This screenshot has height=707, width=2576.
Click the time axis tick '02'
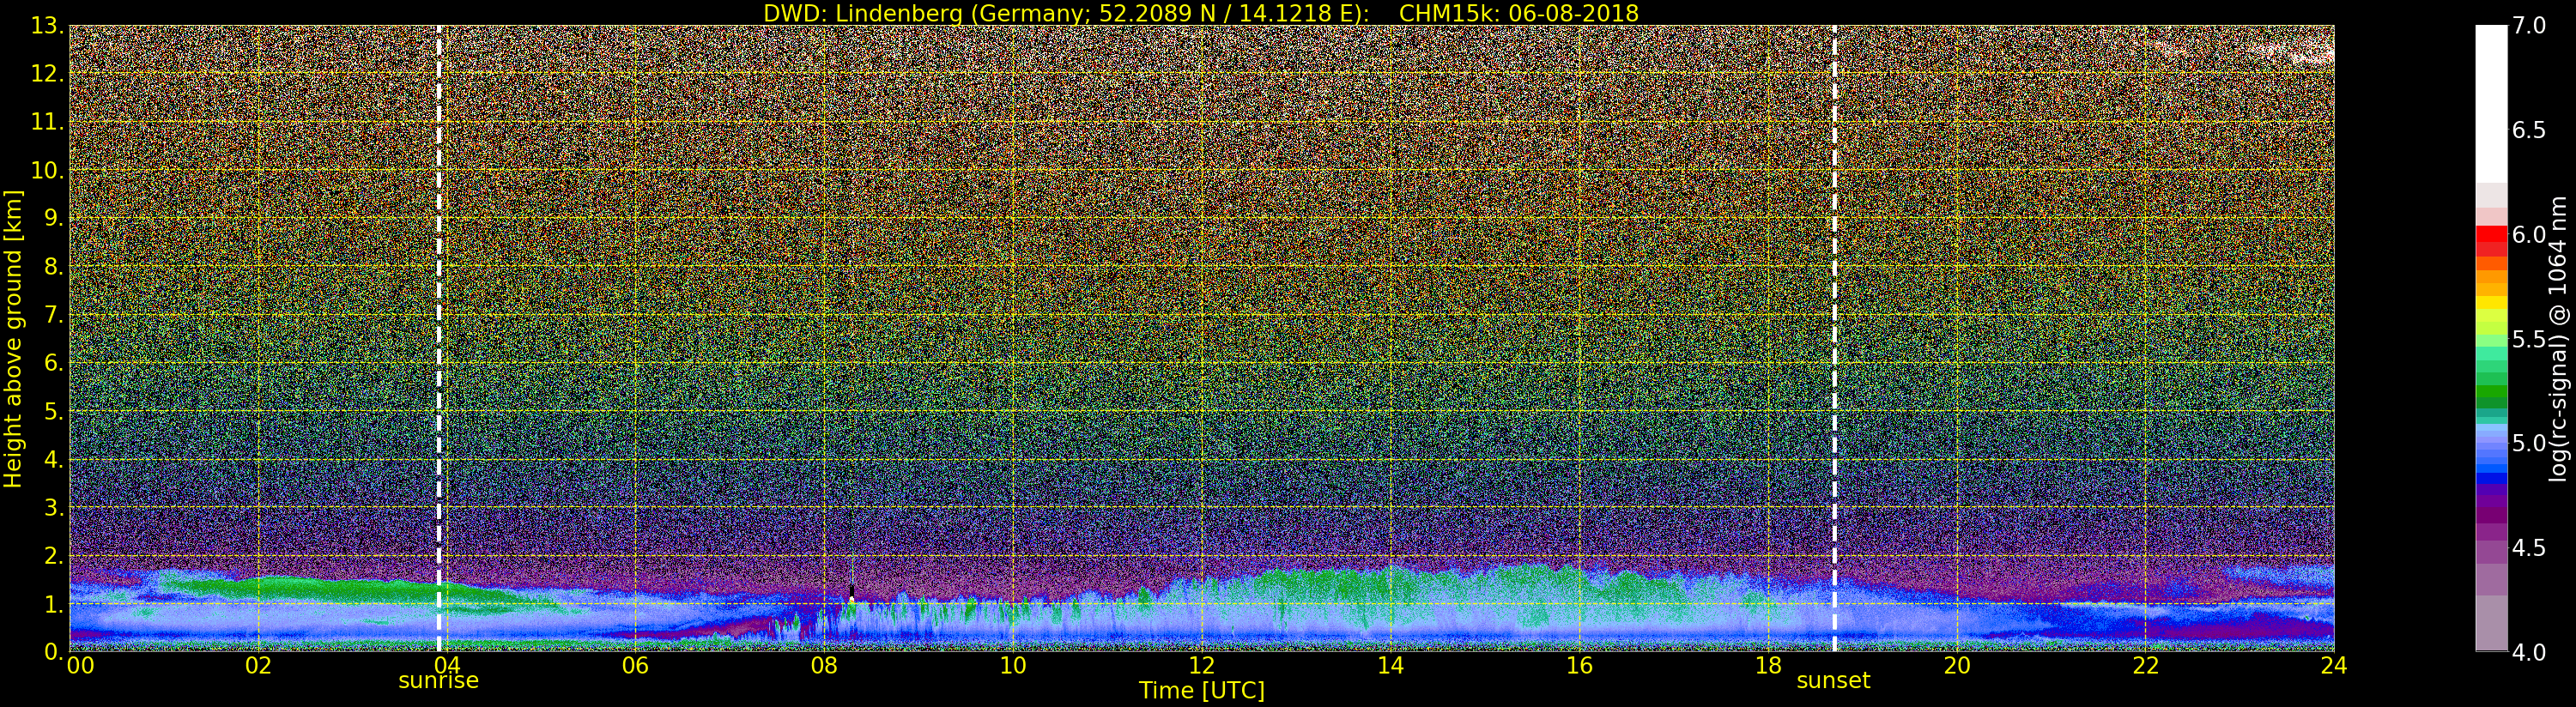pyautogui.click(x=258, y=666)
